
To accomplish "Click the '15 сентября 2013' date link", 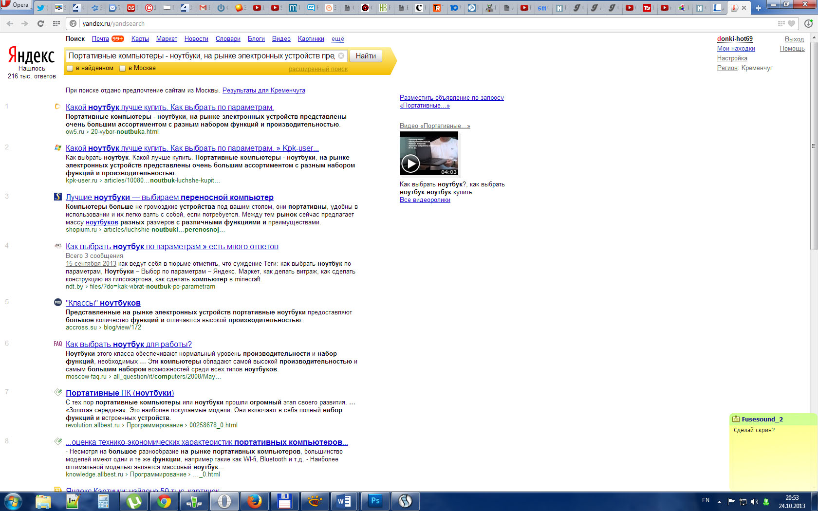I will pos(91,264).
